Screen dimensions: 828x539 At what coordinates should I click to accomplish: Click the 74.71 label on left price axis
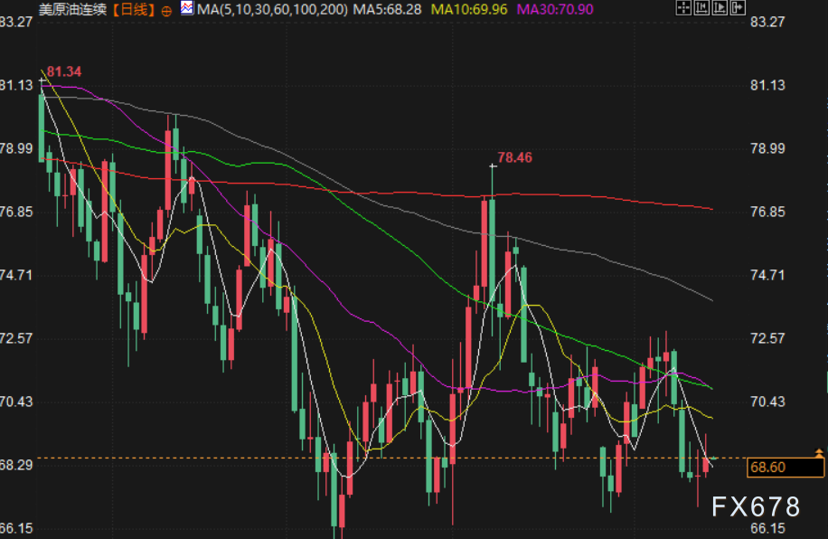[x=18, y=275]
